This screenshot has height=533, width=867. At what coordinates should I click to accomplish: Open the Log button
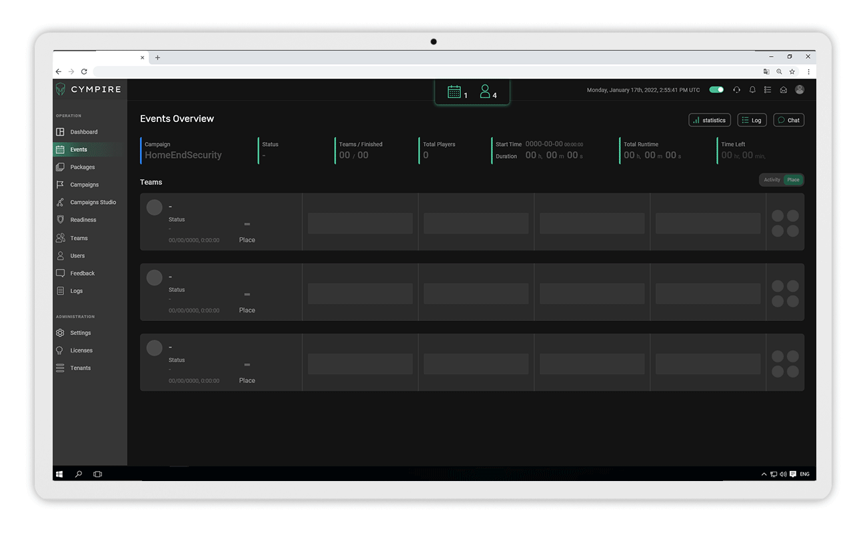tap(752, 120)
